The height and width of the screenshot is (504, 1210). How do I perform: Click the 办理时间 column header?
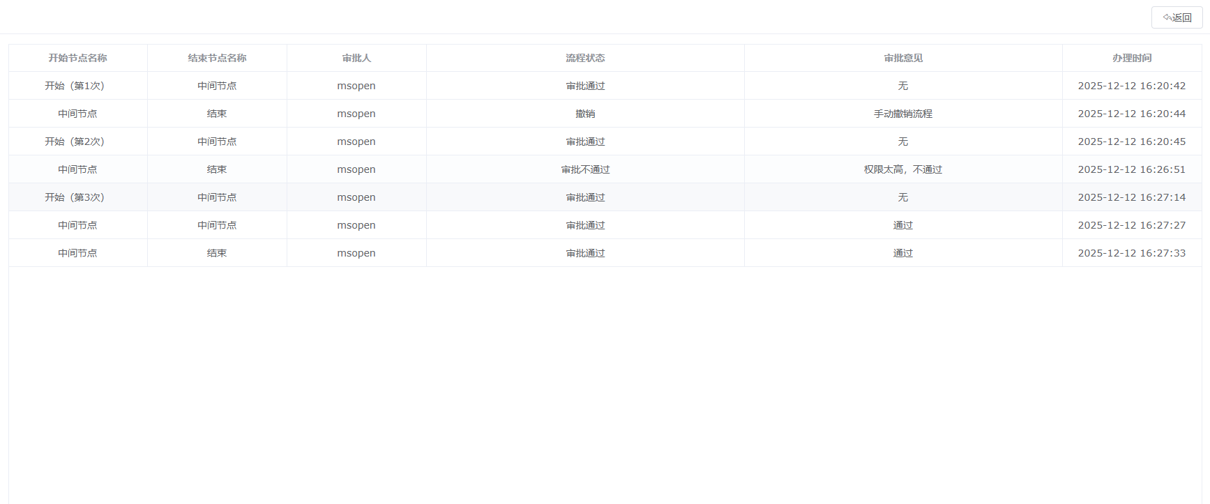coord(1132,58)
